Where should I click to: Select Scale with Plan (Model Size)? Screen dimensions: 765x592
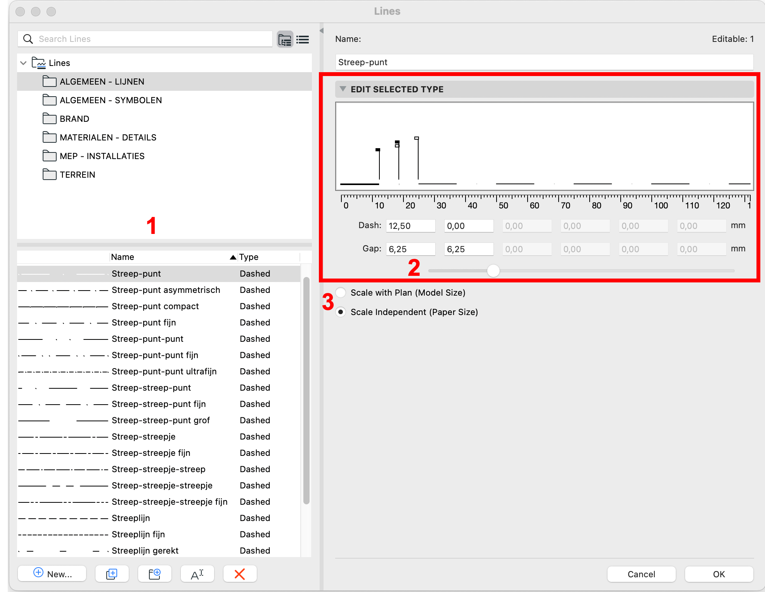pyautogui.click(x=341, y=293)
